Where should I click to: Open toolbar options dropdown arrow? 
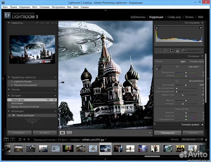point(150,133)
